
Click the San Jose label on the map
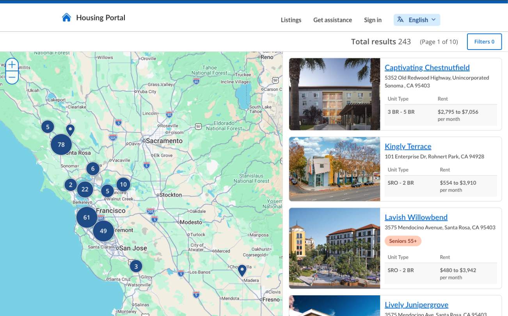pyautogui.click(x=133, y=248)
